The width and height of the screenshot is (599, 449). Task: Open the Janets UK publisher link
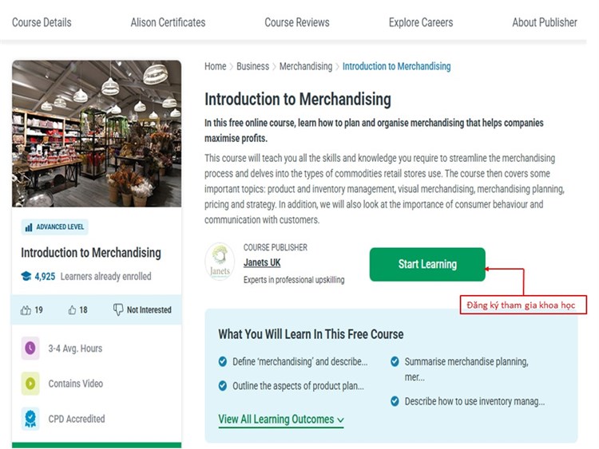pos(262,262)
